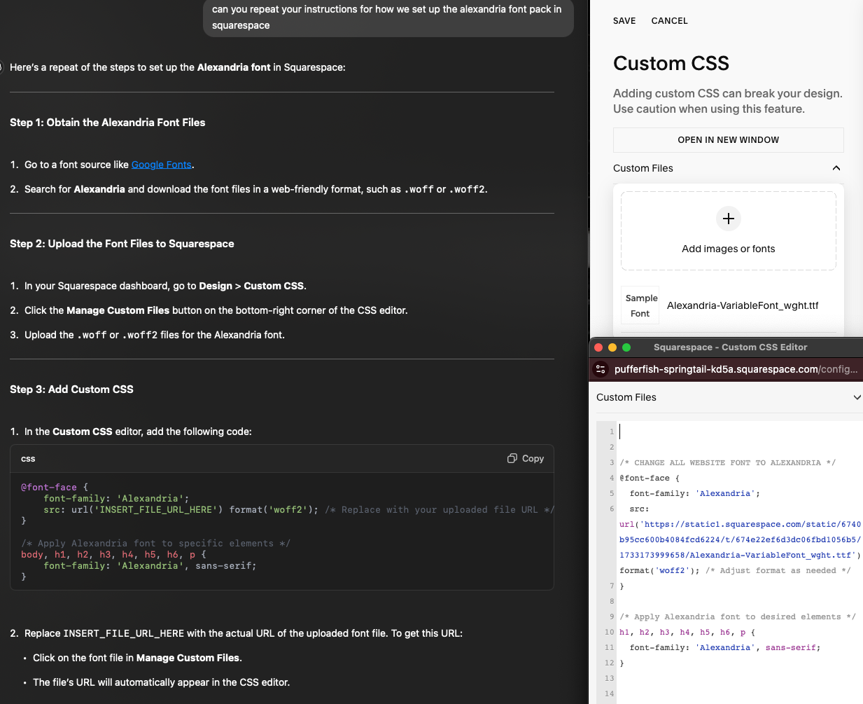Expand Custom Files dropdown in CSS Editor window
863x704 pixels.
point(857,397)
